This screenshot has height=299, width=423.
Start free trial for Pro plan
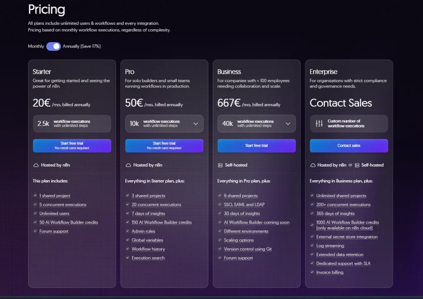[164, 146]
